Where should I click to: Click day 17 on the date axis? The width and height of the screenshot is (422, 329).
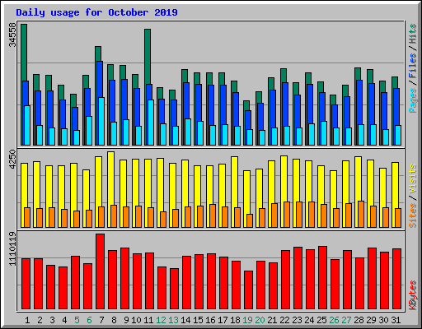(223, 320)
